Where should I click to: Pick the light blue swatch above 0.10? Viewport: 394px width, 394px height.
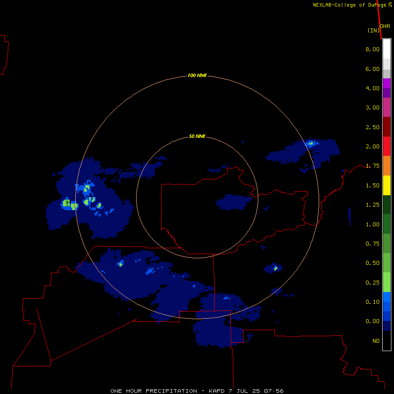[387, 297]
